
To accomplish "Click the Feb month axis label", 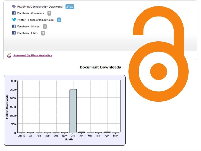I will 90,136.
